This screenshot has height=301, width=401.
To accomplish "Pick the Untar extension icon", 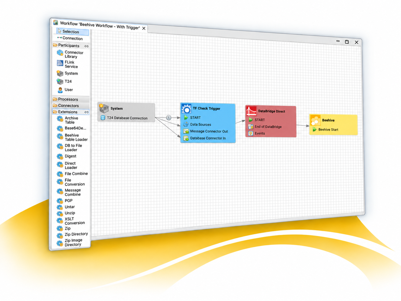I will click(x=60, y=207).
